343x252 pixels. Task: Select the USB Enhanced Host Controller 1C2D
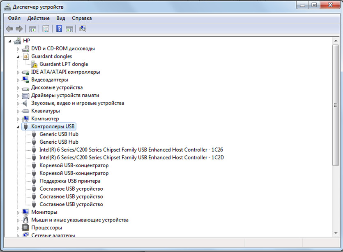click(x=131, y=158)
